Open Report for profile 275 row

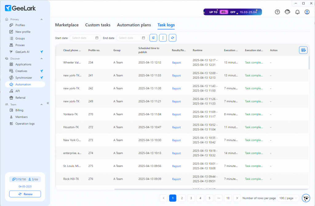[176, 166]
